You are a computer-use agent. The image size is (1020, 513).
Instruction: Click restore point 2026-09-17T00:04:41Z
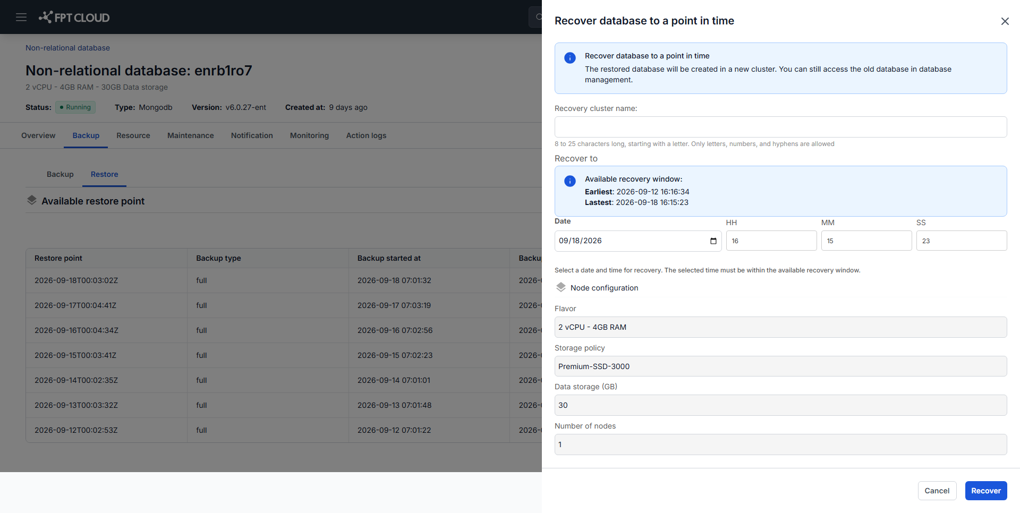(75, 305)
